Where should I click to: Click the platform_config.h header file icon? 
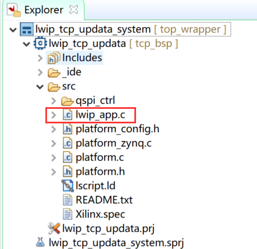pyautogui.click(x=67, y=129)
